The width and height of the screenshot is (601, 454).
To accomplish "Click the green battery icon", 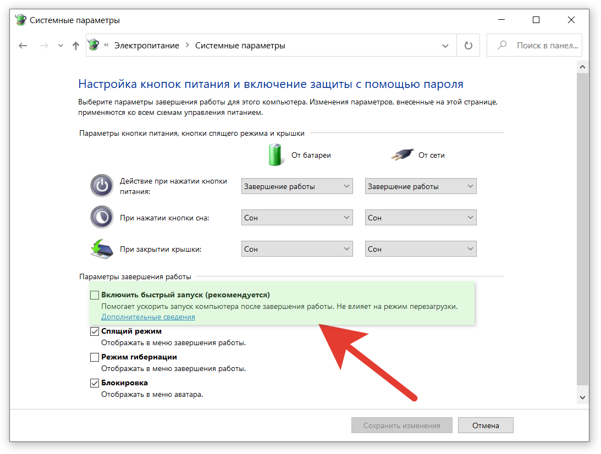I will tap(275, 155).
